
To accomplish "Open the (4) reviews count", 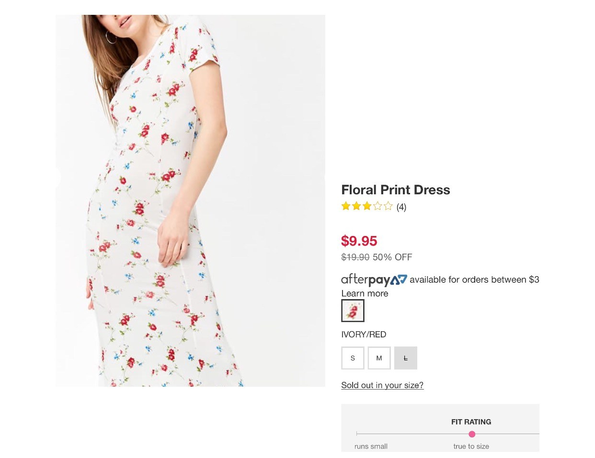I will (401, 207).
